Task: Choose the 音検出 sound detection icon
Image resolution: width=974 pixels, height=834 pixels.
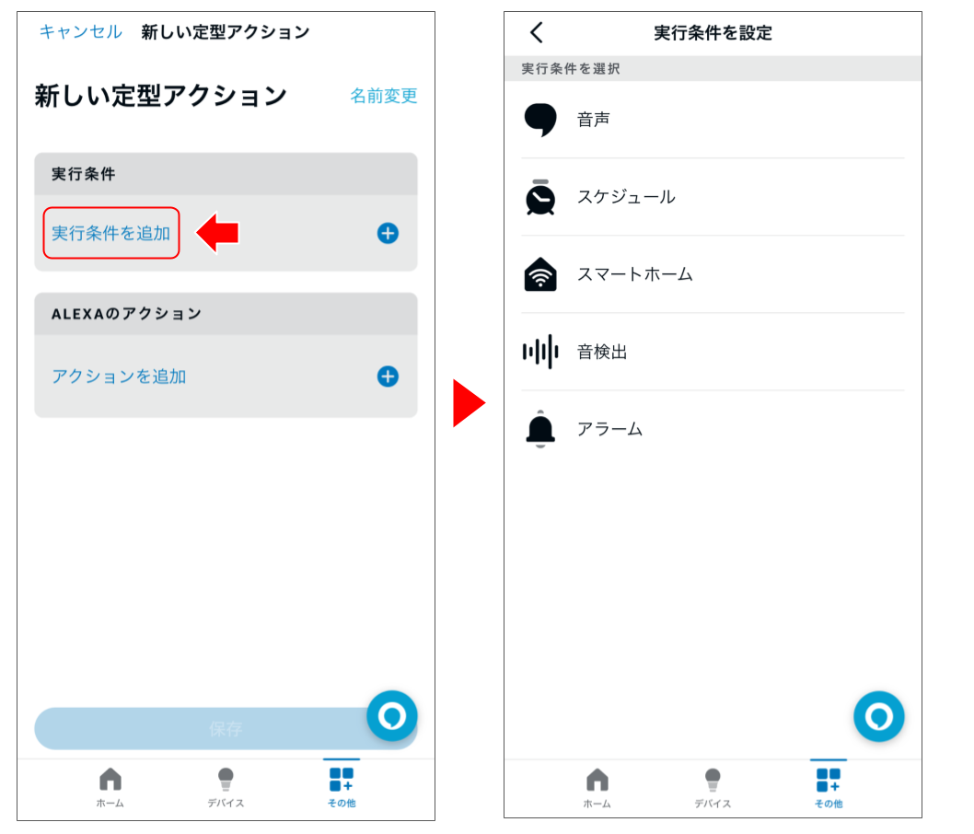Action: click(540, 351)
